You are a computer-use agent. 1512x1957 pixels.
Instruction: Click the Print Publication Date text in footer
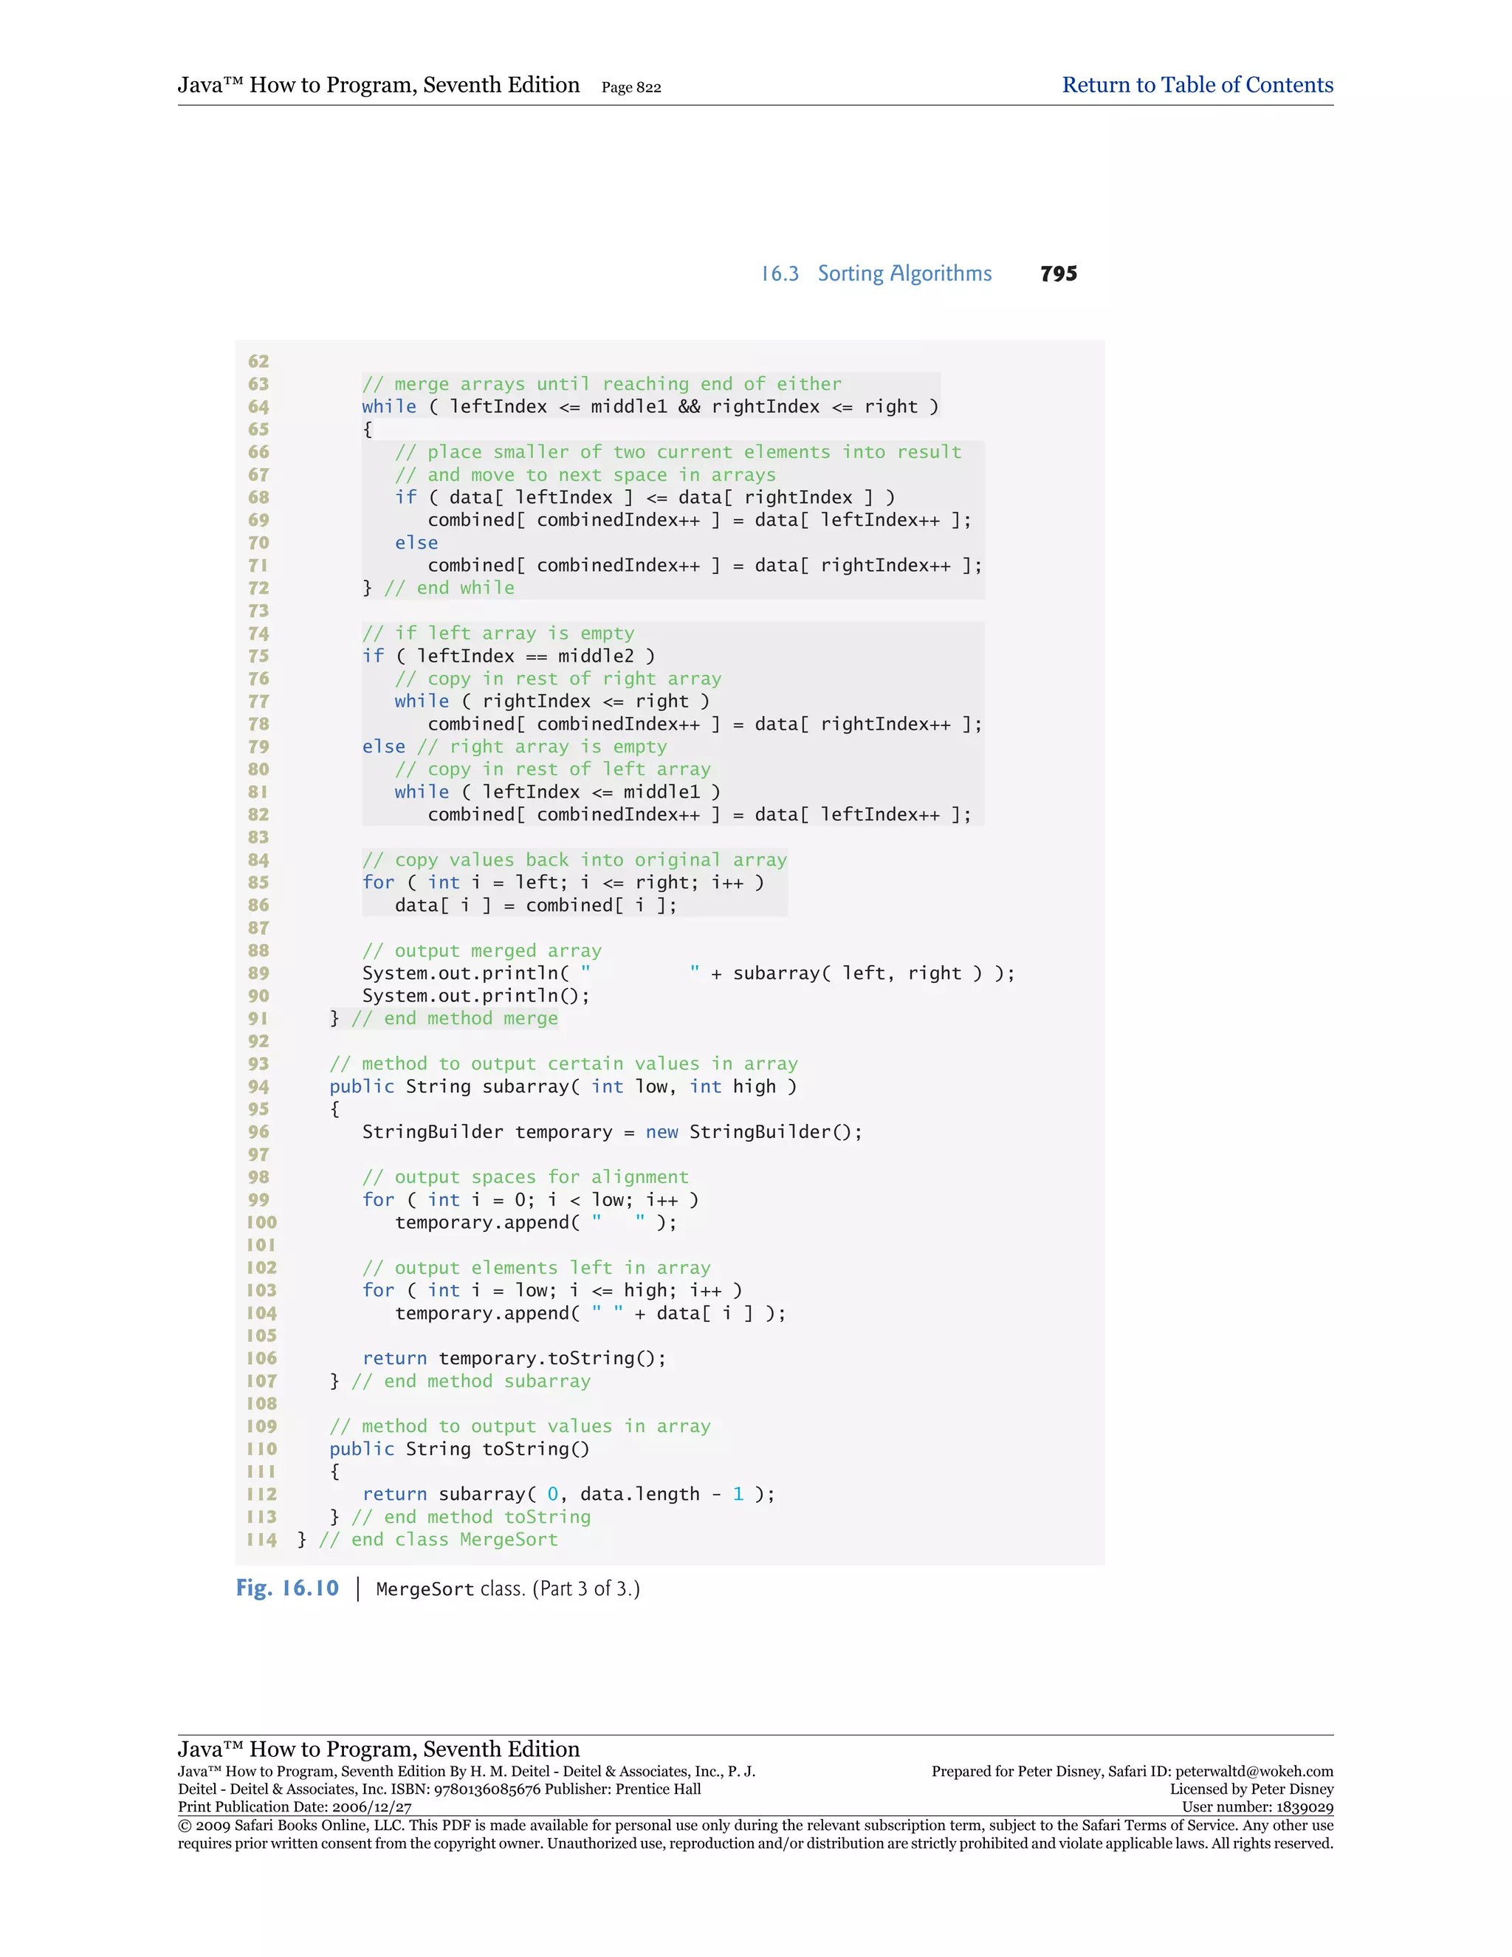[295, 1807]
